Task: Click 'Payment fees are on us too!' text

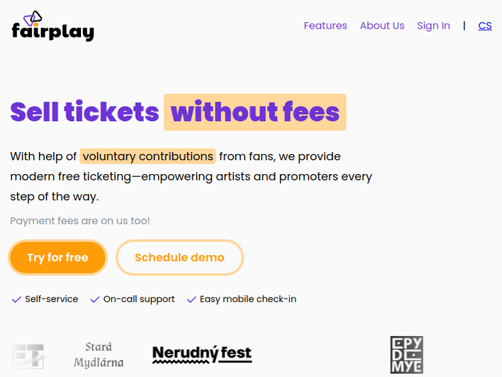Action: (80, 221)
